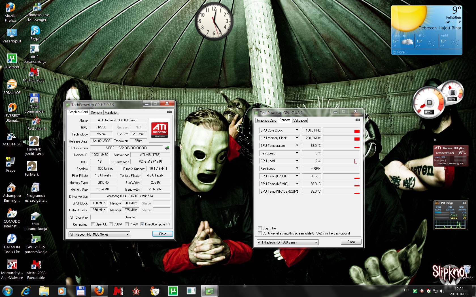The height and width of the screenshot is (297, 476).
Task: Open Vezérlőpult control panel icon
Action: pos(12,35)
